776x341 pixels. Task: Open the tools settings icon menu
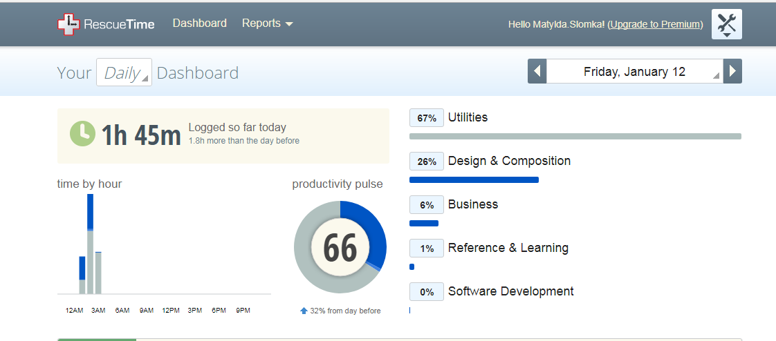tap(726, 24)
